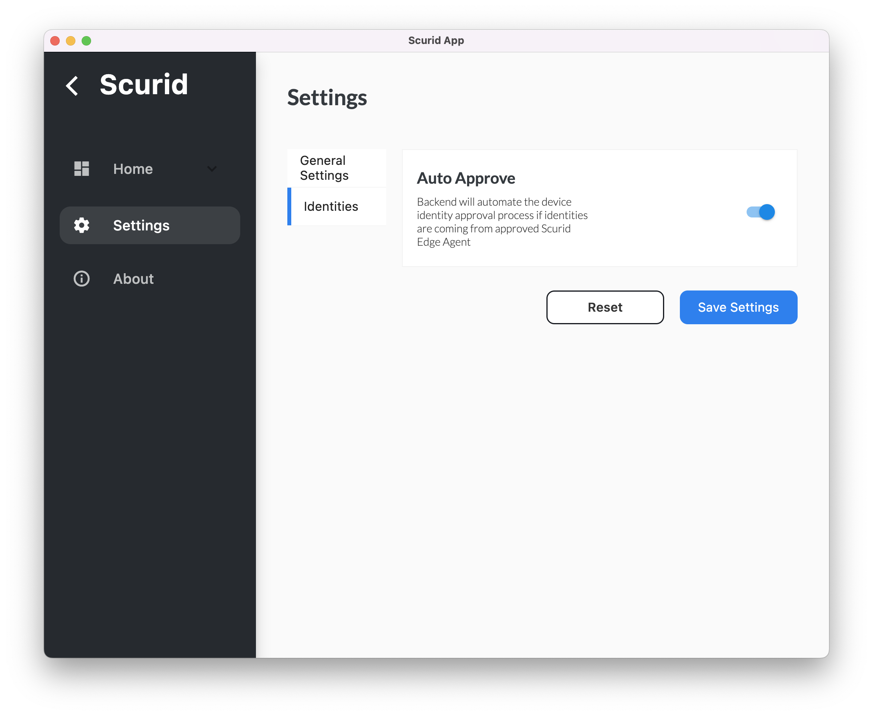Viewport: 873px width, 716px height.
Task: Disable the Auto Approve toggle
Action: [760, 212]
